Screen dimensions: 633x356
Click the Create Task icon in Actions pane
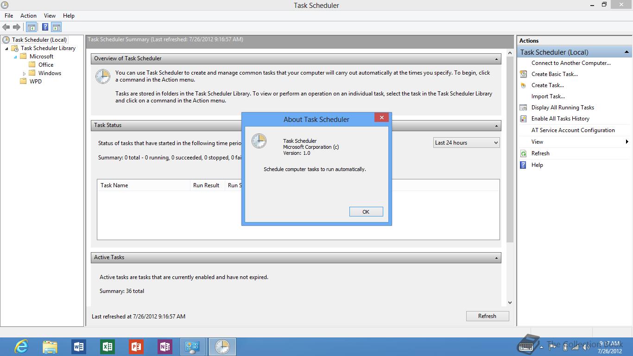point(523,85)
